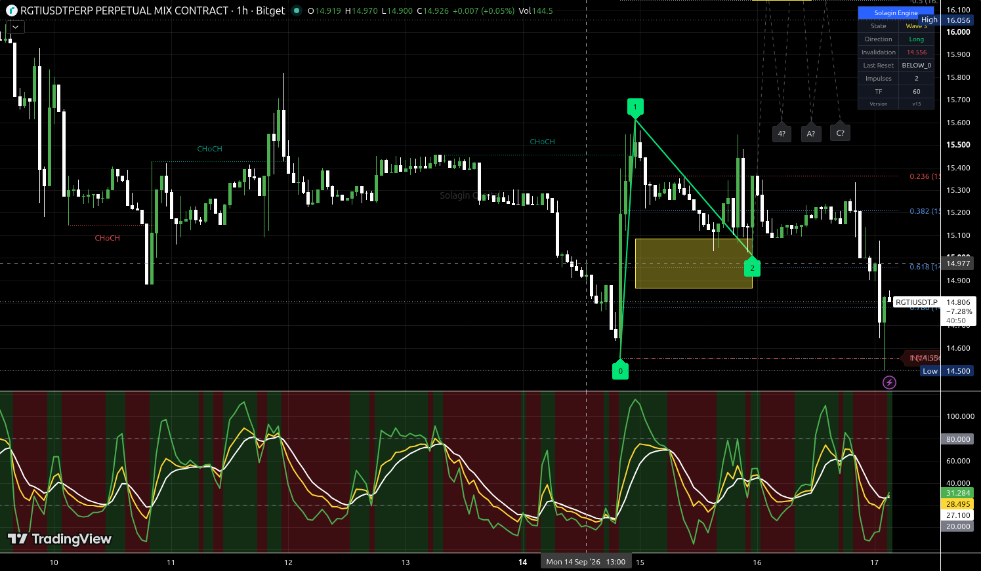Click the yellow 28.495 oscillator value
The height and width of the screenshot is (571, 981).
click(958, 504)
